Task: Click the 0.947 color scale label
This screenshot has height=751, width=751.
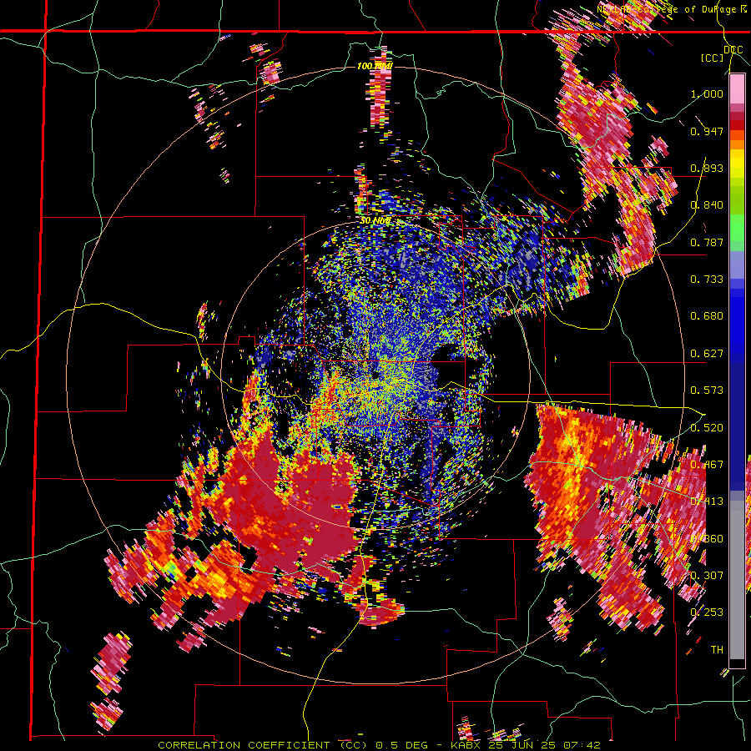Action: [707, 131]
